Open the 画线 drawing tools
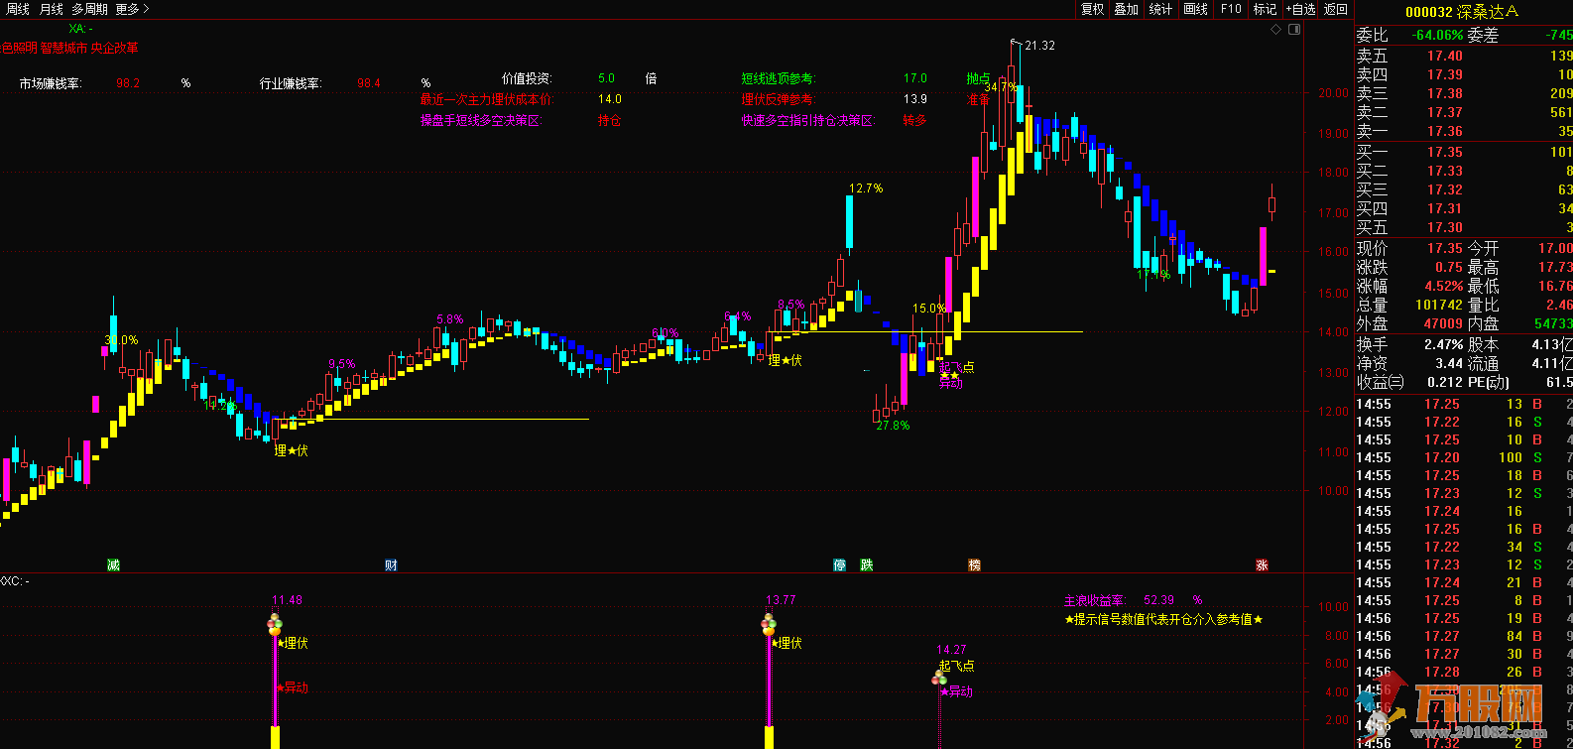Image resolution: width=1573 pixels, height=749 pixels. tap(1196, 9)
